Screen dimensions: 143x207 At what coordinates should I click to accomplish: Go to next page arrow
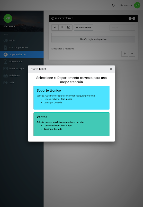pos(132,54)
